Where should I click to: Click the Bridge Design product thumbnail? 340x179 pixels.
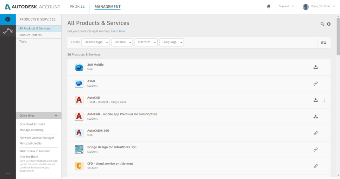[79, 150]
